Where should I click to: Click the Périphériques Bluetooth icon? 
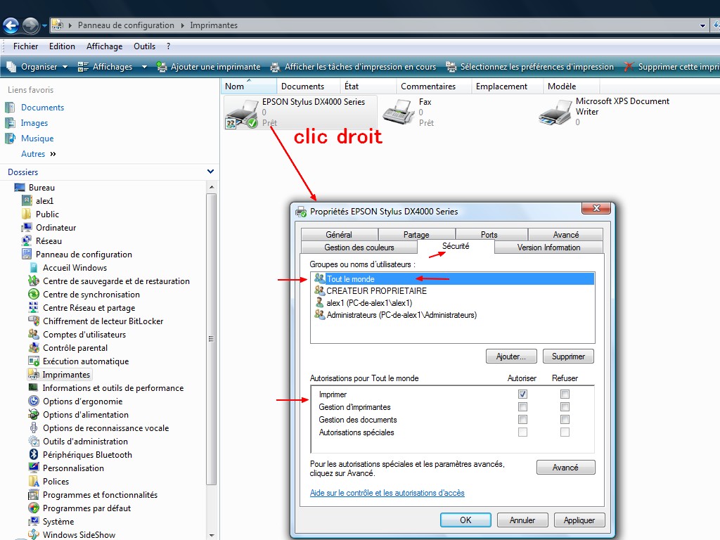(34, 455)
